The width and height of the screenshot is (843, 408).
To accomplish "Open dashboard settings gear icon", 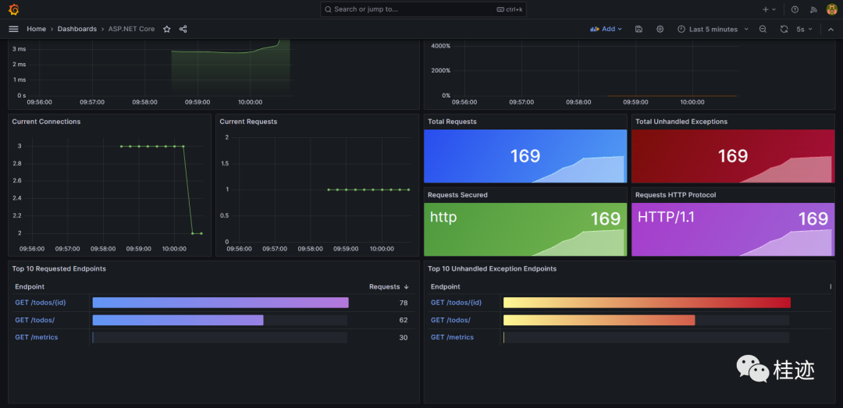I will (x=660, y=29).
